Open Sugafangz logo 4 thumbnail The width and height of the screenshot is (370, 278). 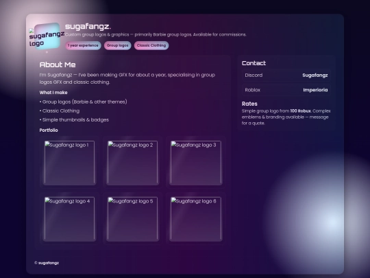[69, 219]
